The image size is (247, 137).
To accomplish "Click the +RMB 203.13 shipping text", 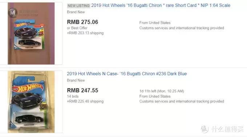I will coord(85,33).
